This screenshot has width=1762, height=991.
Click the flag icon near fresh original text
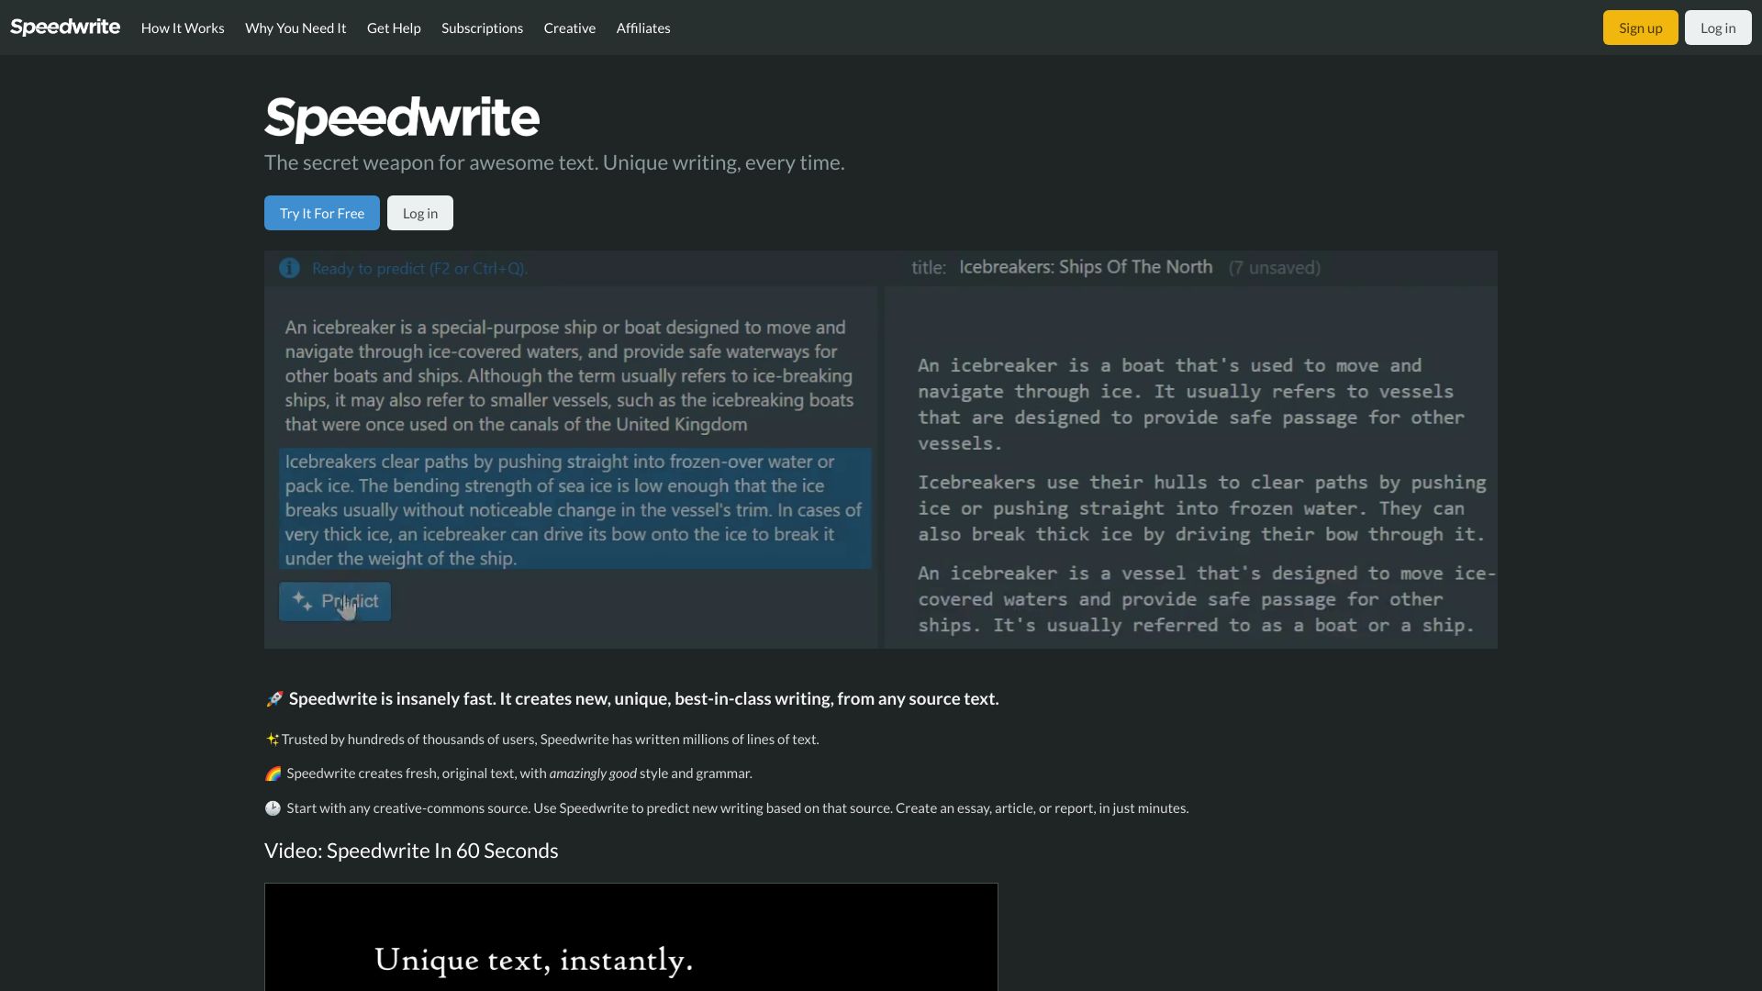(x=273, y=774)
